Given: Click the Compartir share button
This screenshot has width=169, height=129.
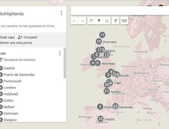Looking at the screenshot, I should (x=30, y=37).
